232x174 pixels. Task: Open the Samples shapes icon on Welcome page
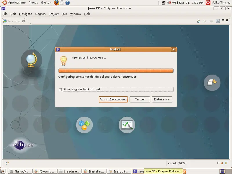(84, 125)
